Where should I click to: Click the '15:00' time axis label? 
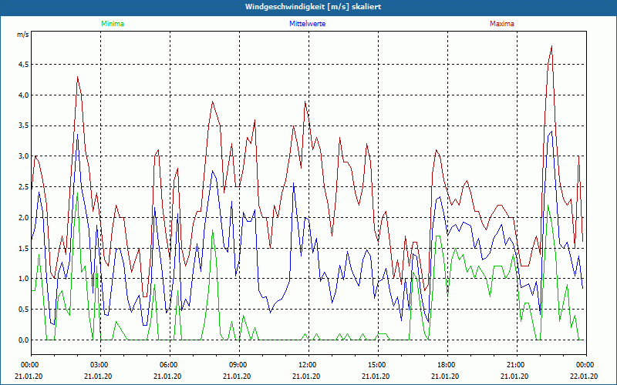[x=376, y=365]
